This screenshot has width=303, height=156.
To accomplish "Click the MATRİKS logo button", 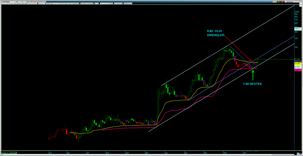I will click(x=290, y=2).
